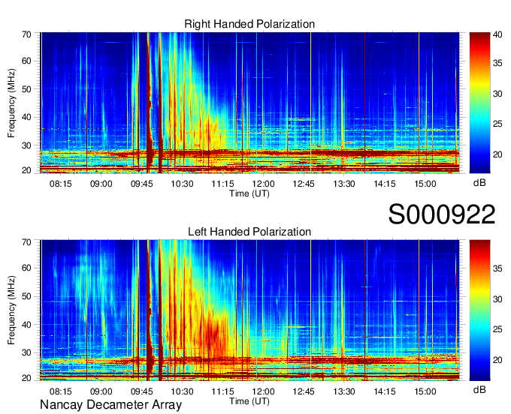
Task: Click the Right Handed Polarization spectrogram
Action: click(x=249, y=103)
